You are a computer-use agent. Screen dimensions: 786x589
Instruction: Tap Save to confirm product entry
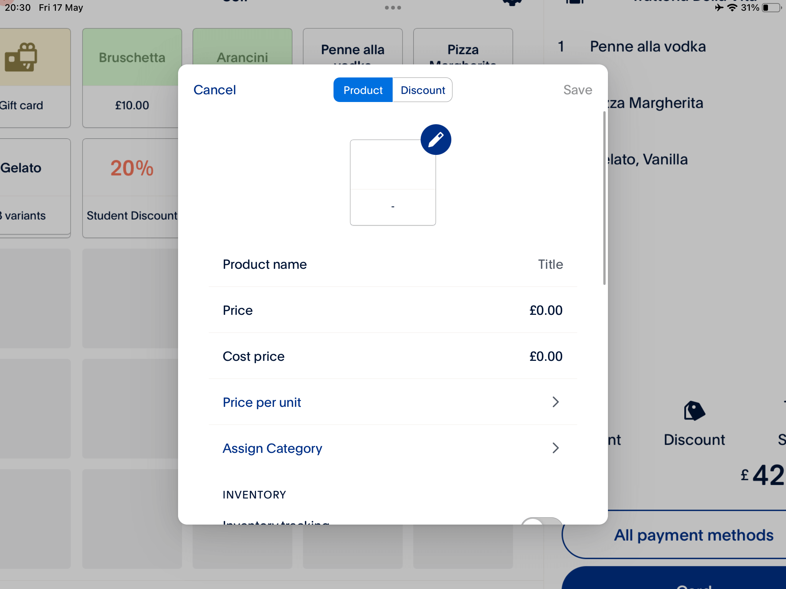[x=577, y=90]
